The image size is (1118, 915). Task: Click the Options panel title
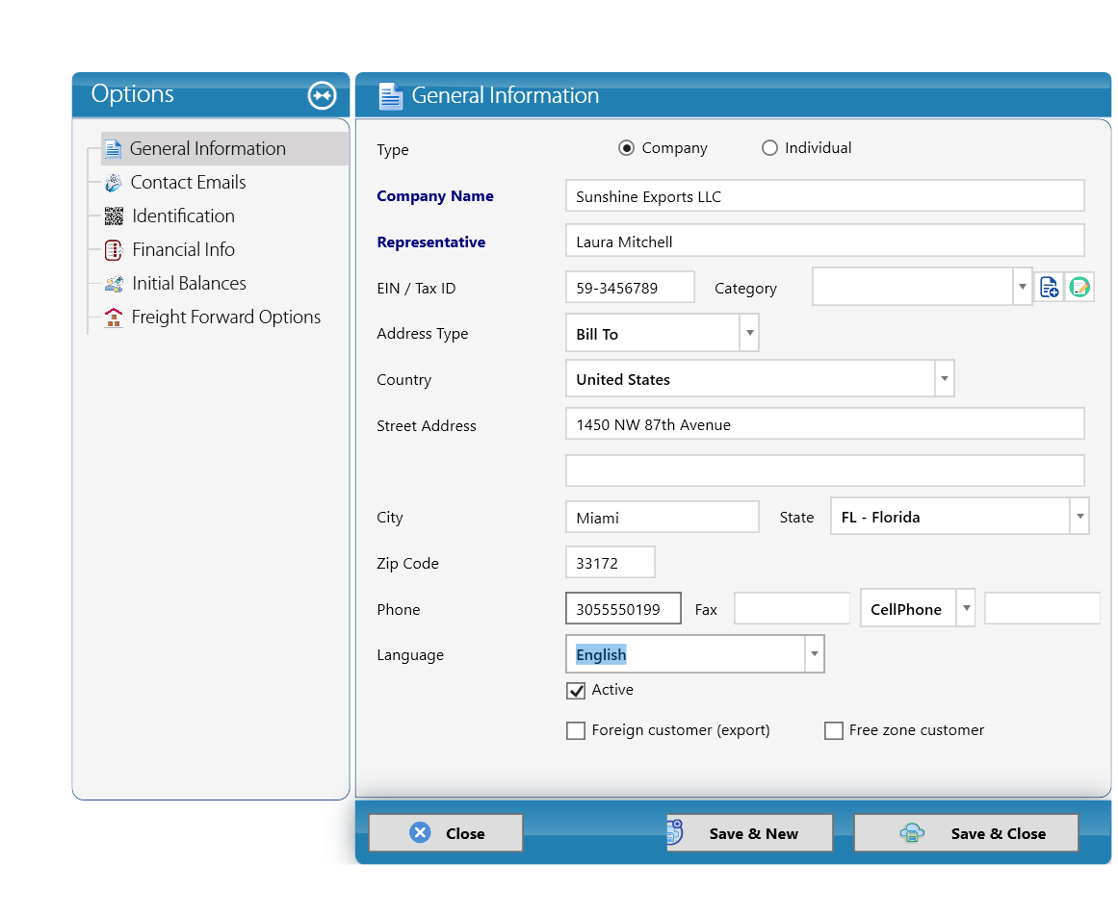click(x=133, y=94)
